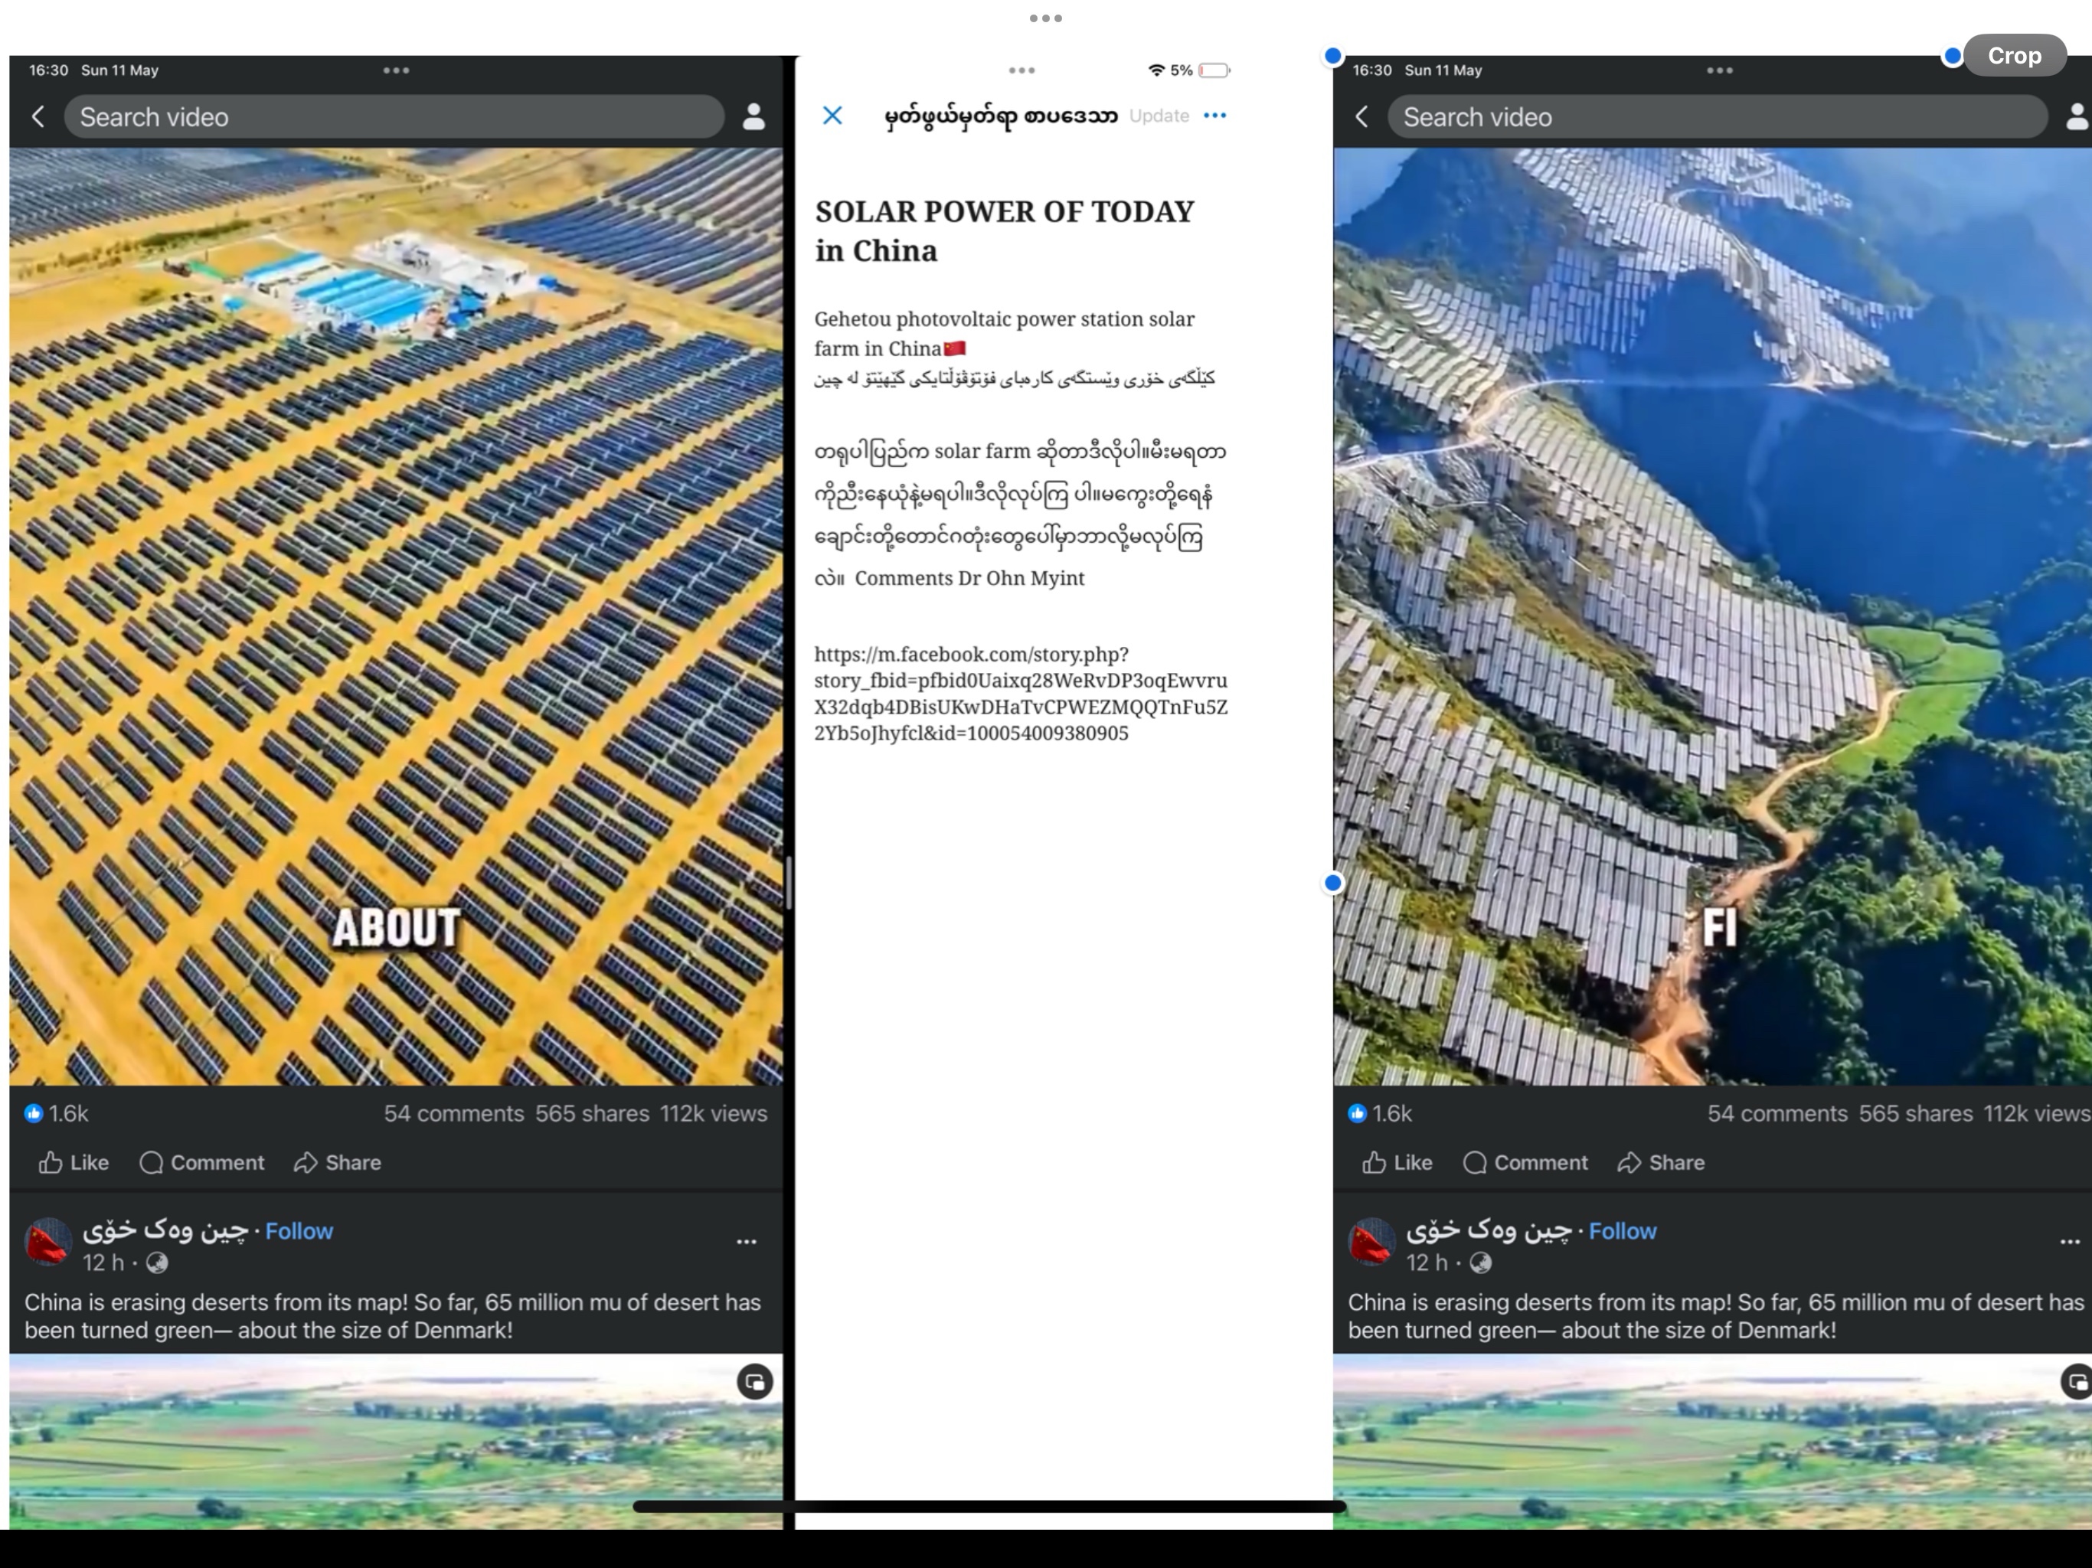
Task: Tap the left Search video field
Action: click(x=394, y=117)
